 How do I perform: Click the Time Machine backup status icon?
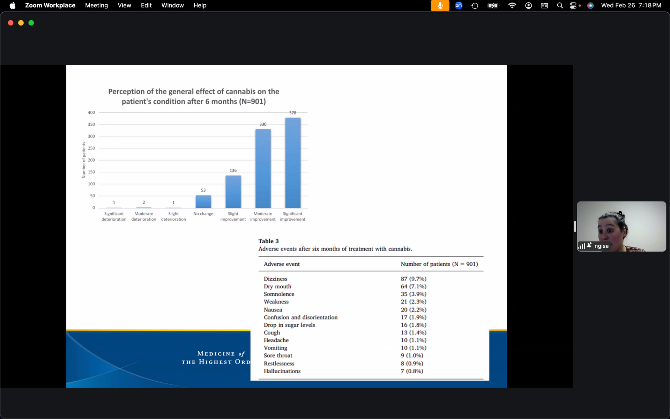click(x=475, y=6)
